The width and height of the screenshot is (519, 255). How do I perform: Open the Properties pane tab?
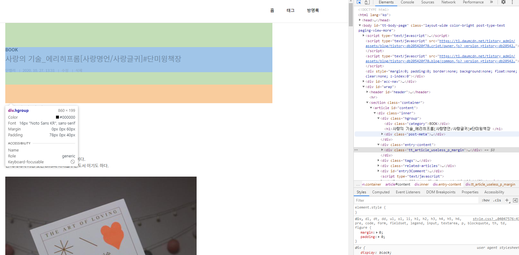pyautogui.click(x=470, y=192)
